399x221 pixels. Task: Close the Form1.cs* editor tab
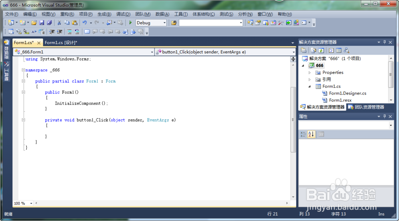tap(39, 43)
